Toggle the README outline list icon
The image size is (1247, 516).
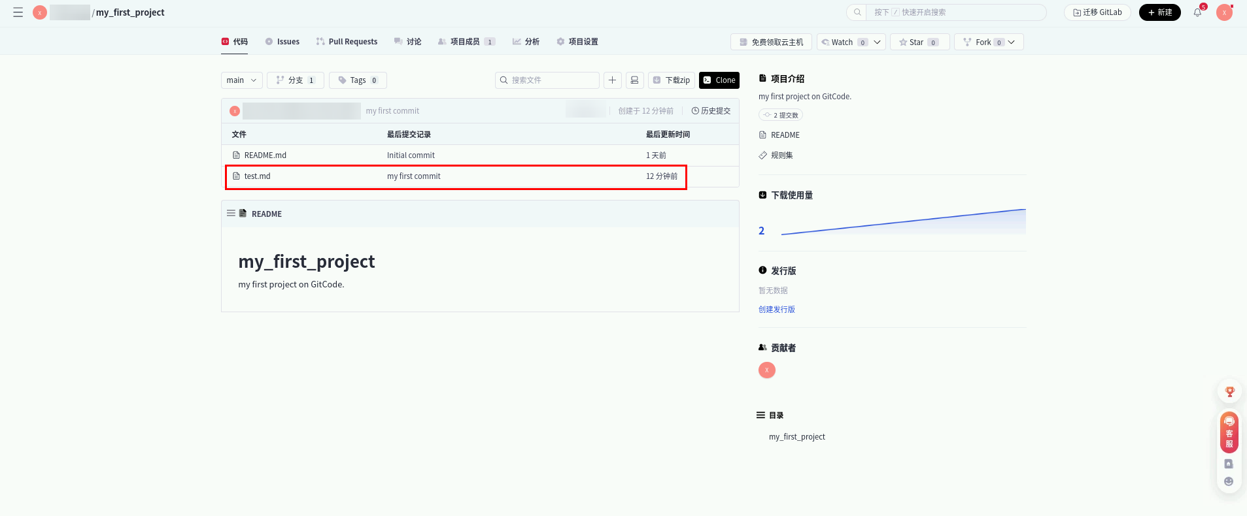pyautogui.click(x=231, y=214)
